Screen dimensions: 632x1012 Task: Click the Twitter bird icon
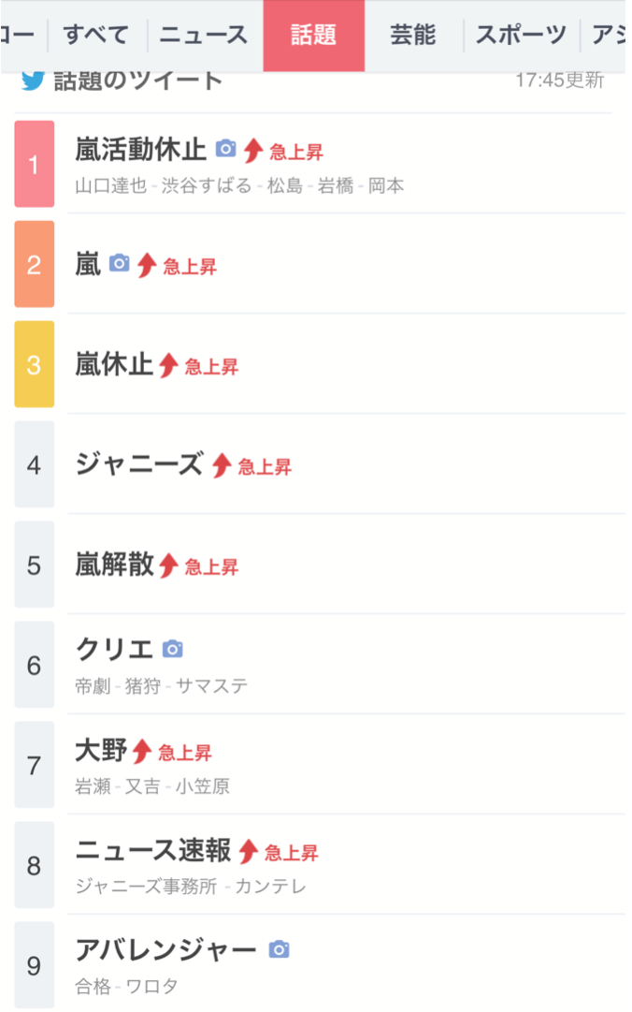click(x=32, y=81)
